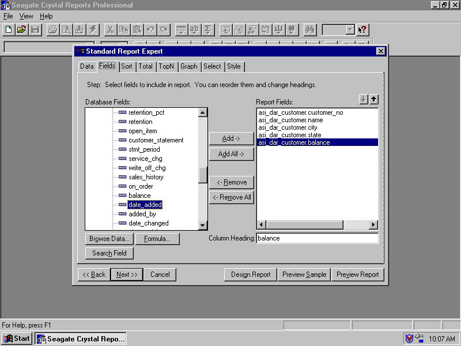Image resolution: width=461 pixels, height=346 pixels.
Task: Click the Add -> button
Action: click(x=232, y=138)
